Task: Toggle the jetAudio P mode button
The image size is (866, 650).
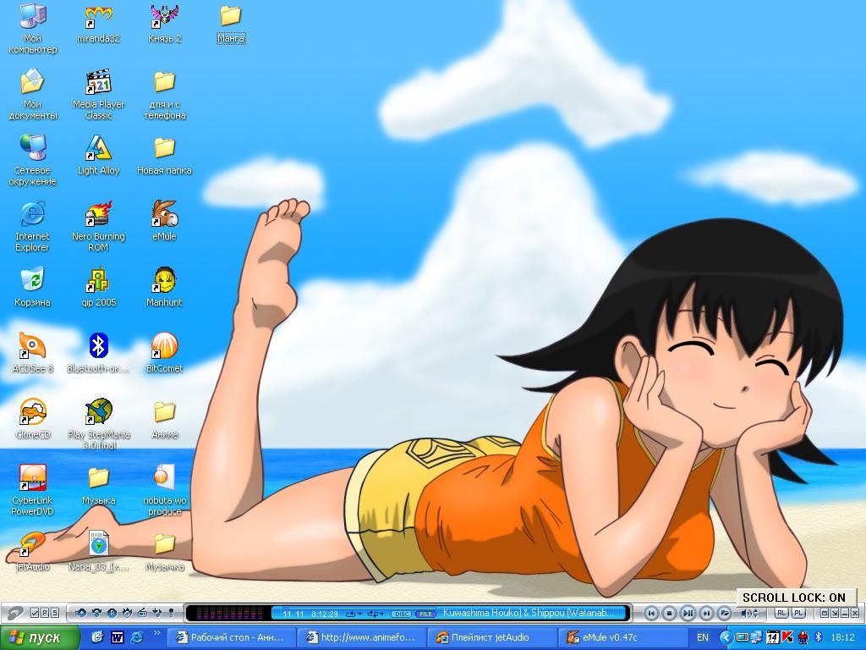Action: (45, 613)
